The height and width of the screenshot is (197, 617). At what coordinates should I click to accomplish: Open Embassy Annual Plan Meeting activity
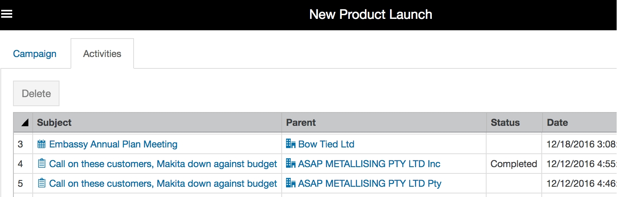coord(113,144)
